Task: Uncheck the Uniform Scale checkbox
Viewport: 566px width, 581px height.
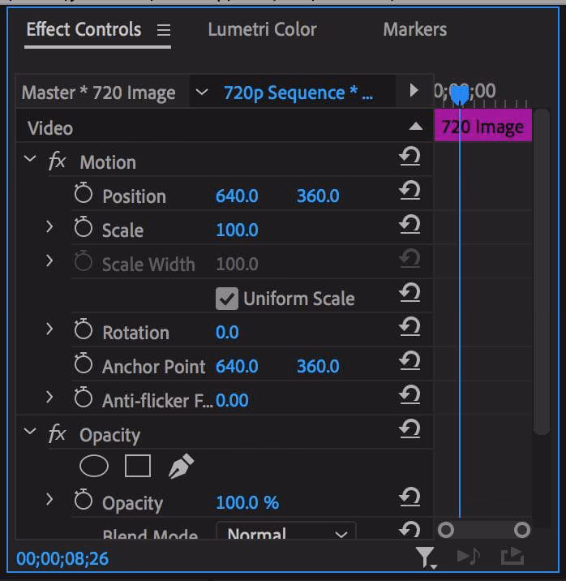Action: pos(227,299)
